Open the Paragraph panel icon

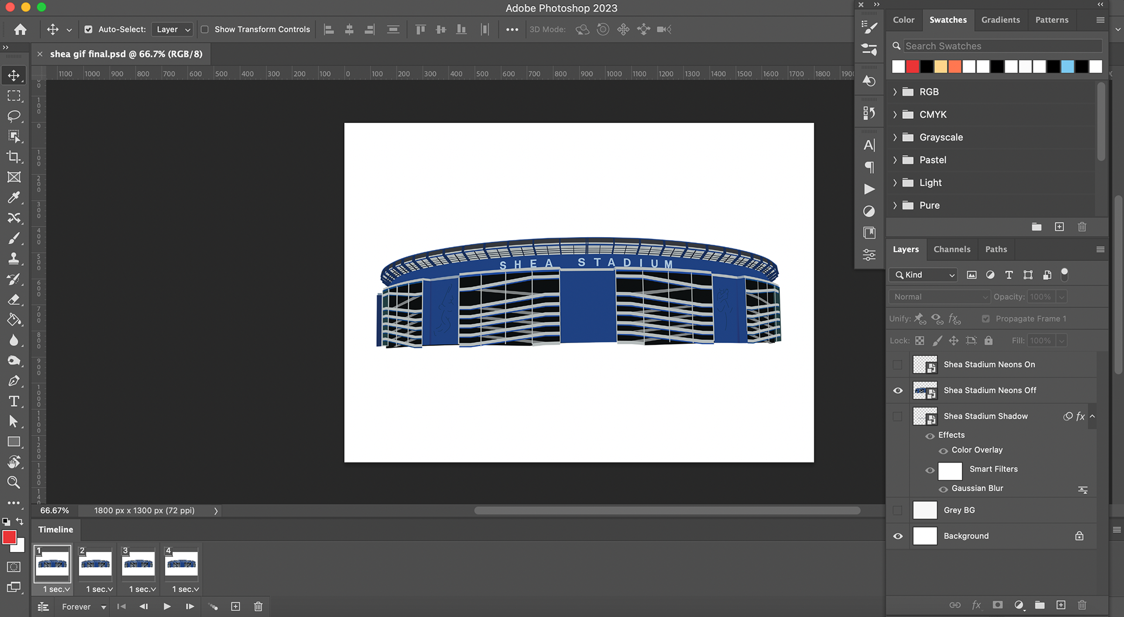pyautogui.click(x=869, y=167)
